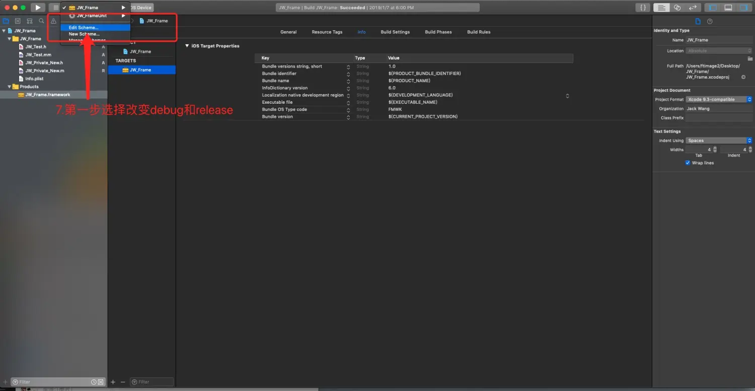The width and height of the screenshot is (755, 391).
Task: Select New Scheme… menu entry
Action: click(x=95, y=34)
